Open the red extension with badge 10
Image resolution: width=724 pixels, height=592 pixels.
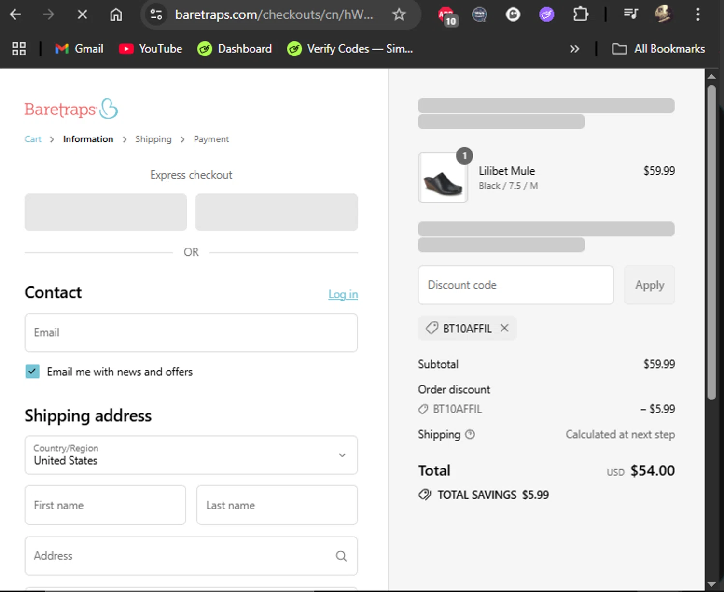tap(447, 15)
